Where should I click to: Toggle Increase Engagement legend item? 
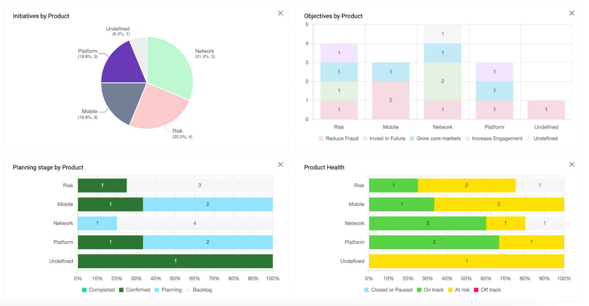494,138
